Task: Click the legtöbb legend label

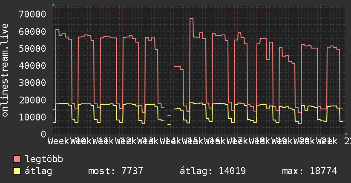Action: pyautogui.click(x=44, y=159)
